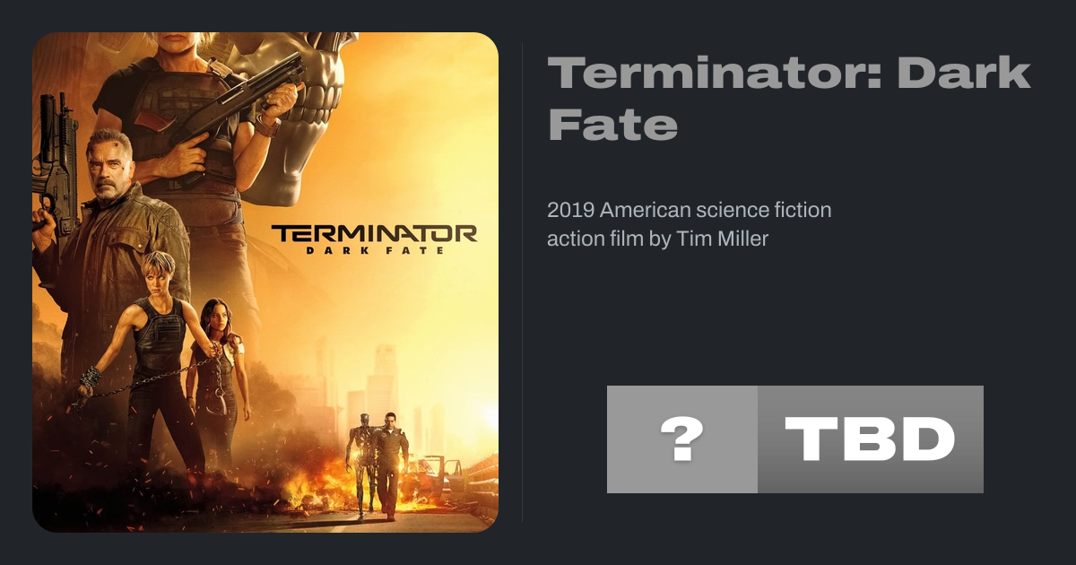Click the DARK FATE subtitle on the poster
This screenshot has height=565, width=1076.
[374, 251]
